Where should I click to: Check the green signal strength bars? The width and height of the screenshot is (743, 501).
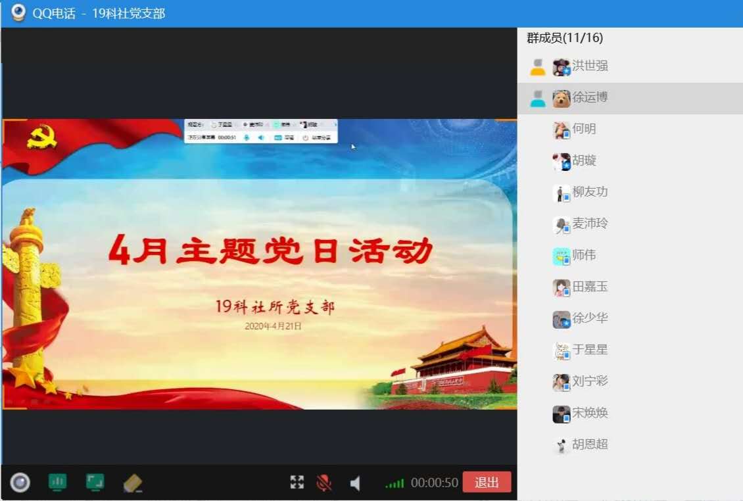point(395,484)
